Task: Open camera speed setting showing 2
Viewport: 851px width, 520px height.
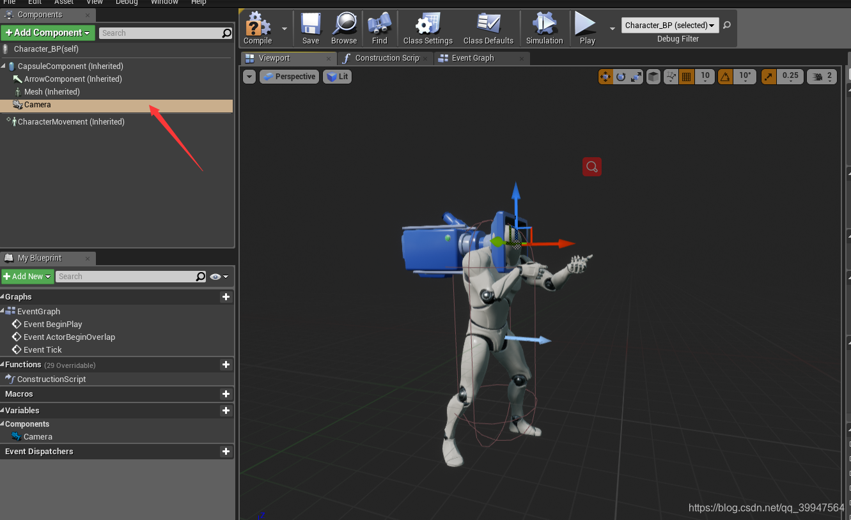Action: point(822,77)
